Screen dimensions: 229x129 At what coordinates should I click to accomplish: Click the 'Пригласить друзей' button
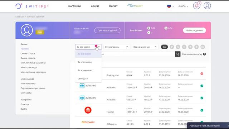pos(107,30)
